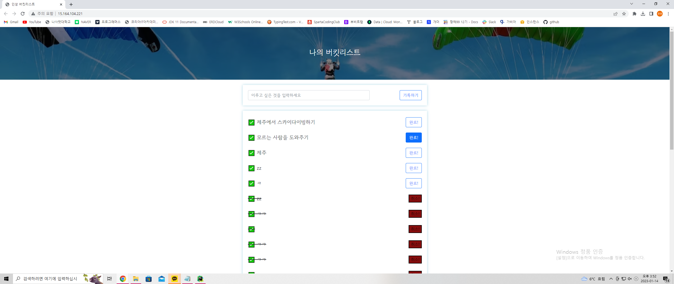Open the side panel icon in Chrome
This screenshot has width=674, height=284.
click(x=651, y=14)
